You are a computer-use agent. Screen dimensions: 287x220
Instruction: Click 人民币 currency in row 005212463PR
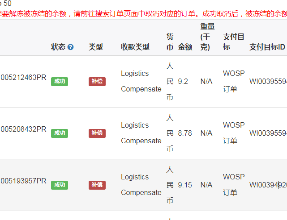(170, 81)
